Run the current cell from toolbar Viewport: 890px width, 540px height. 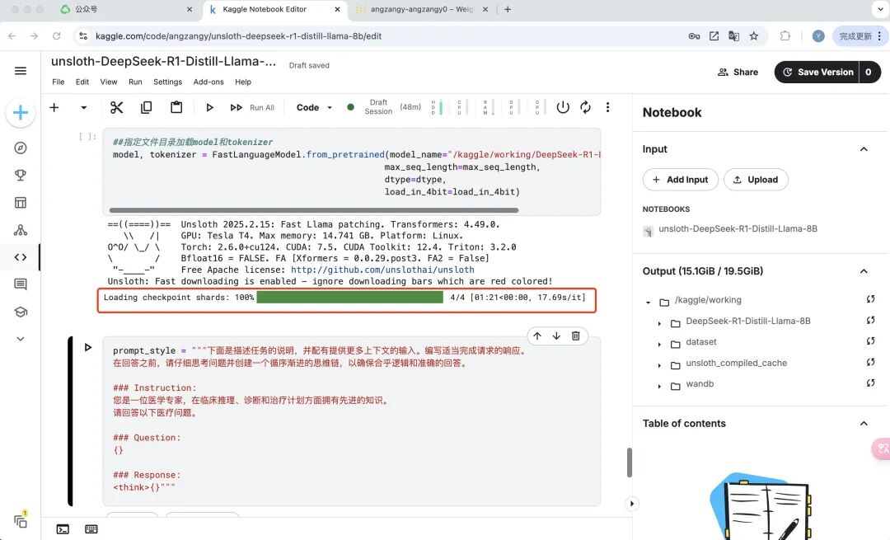(x=209, y=107)
